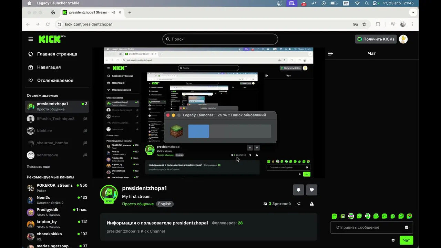This screenshot has width=441, height=248.
Task: Open the nenormova channel
Action: [x=57, y=155]
